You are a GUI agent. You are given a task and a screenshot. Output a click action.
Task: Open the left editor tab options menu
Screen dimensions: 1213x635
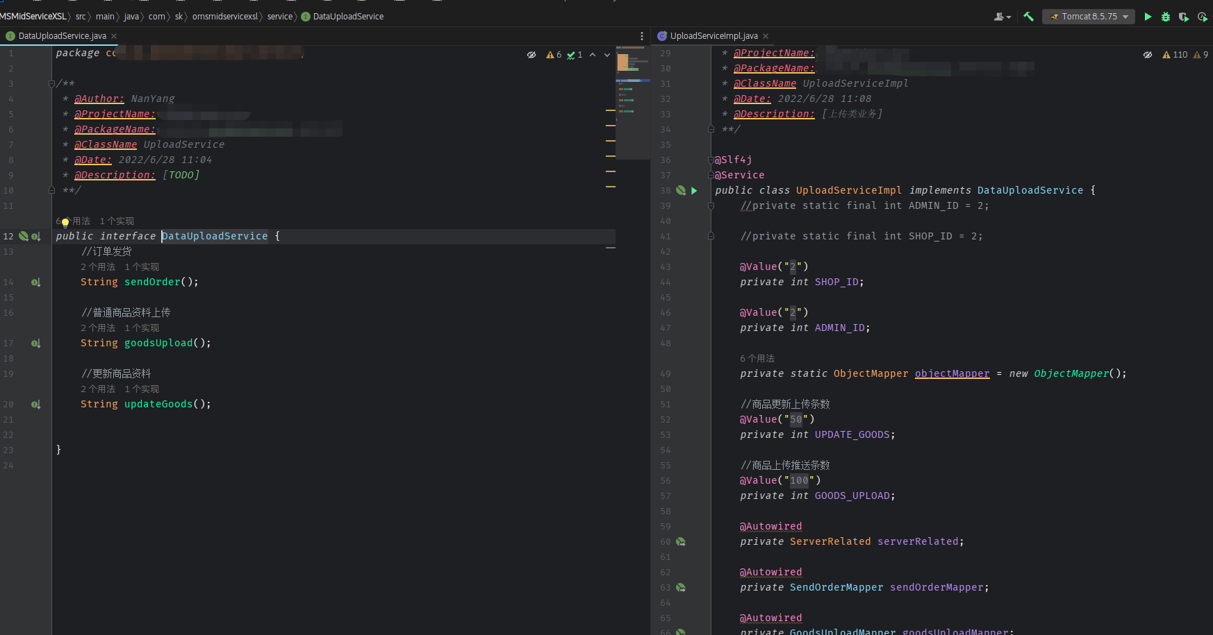click(641, 36)
